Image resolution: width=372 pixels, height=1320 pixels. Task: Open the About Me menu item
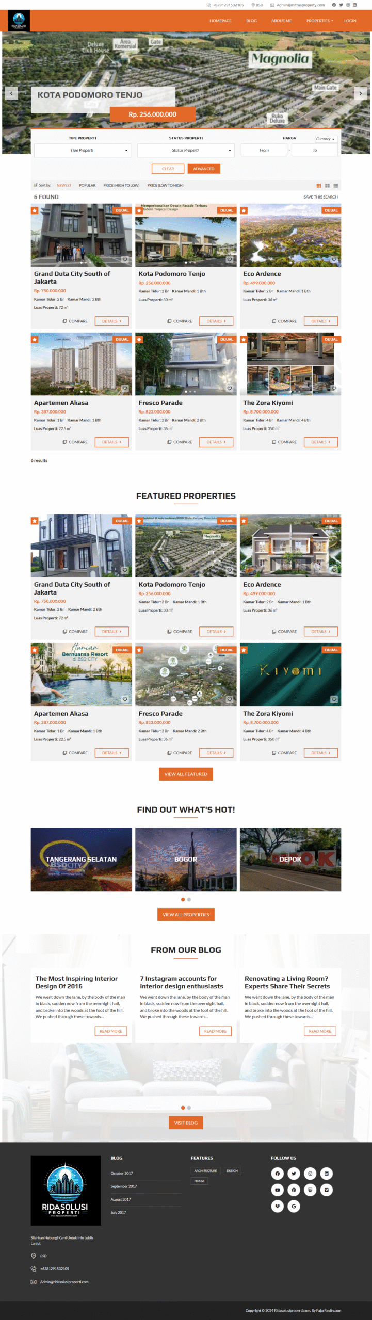click(x=282, y=21)
